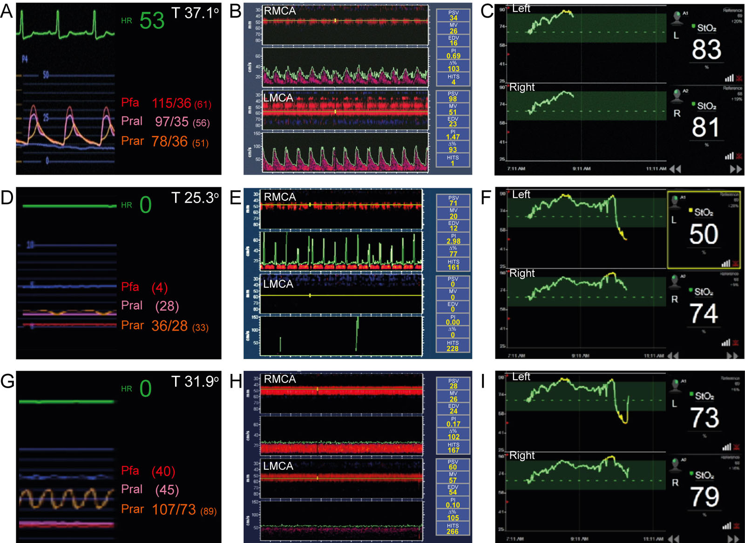Click the PSV 34 value box
The height and width of the screenshot is (543, 745).
point(453,15)
